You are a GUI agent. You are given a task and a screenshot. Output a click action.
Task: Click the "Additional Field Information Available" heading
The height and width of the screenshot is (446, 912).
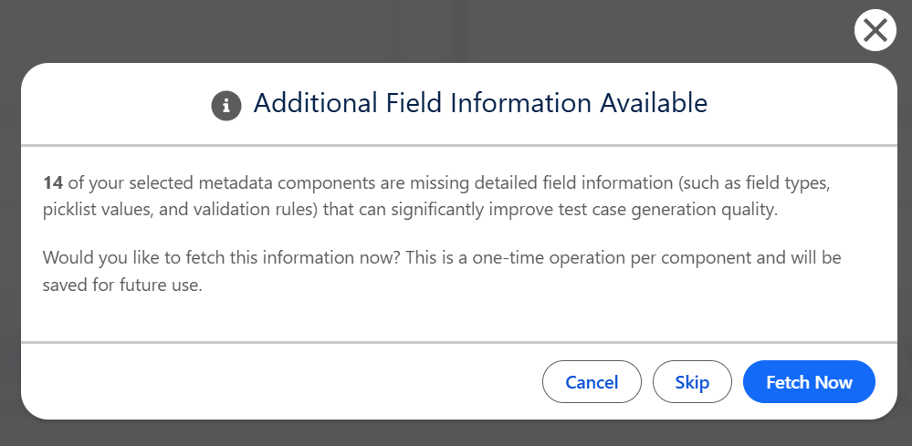pos(480,103)
